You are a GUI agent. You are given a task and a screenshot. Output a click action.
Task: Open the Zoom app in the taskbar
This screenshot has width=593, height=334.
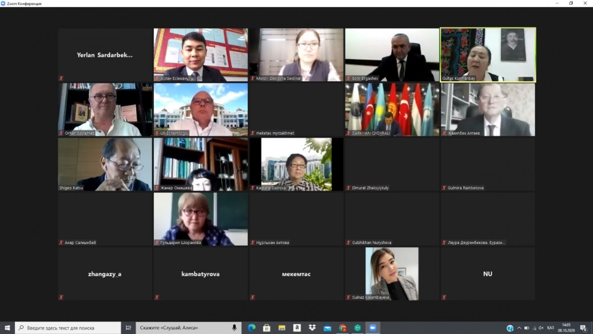372,328
